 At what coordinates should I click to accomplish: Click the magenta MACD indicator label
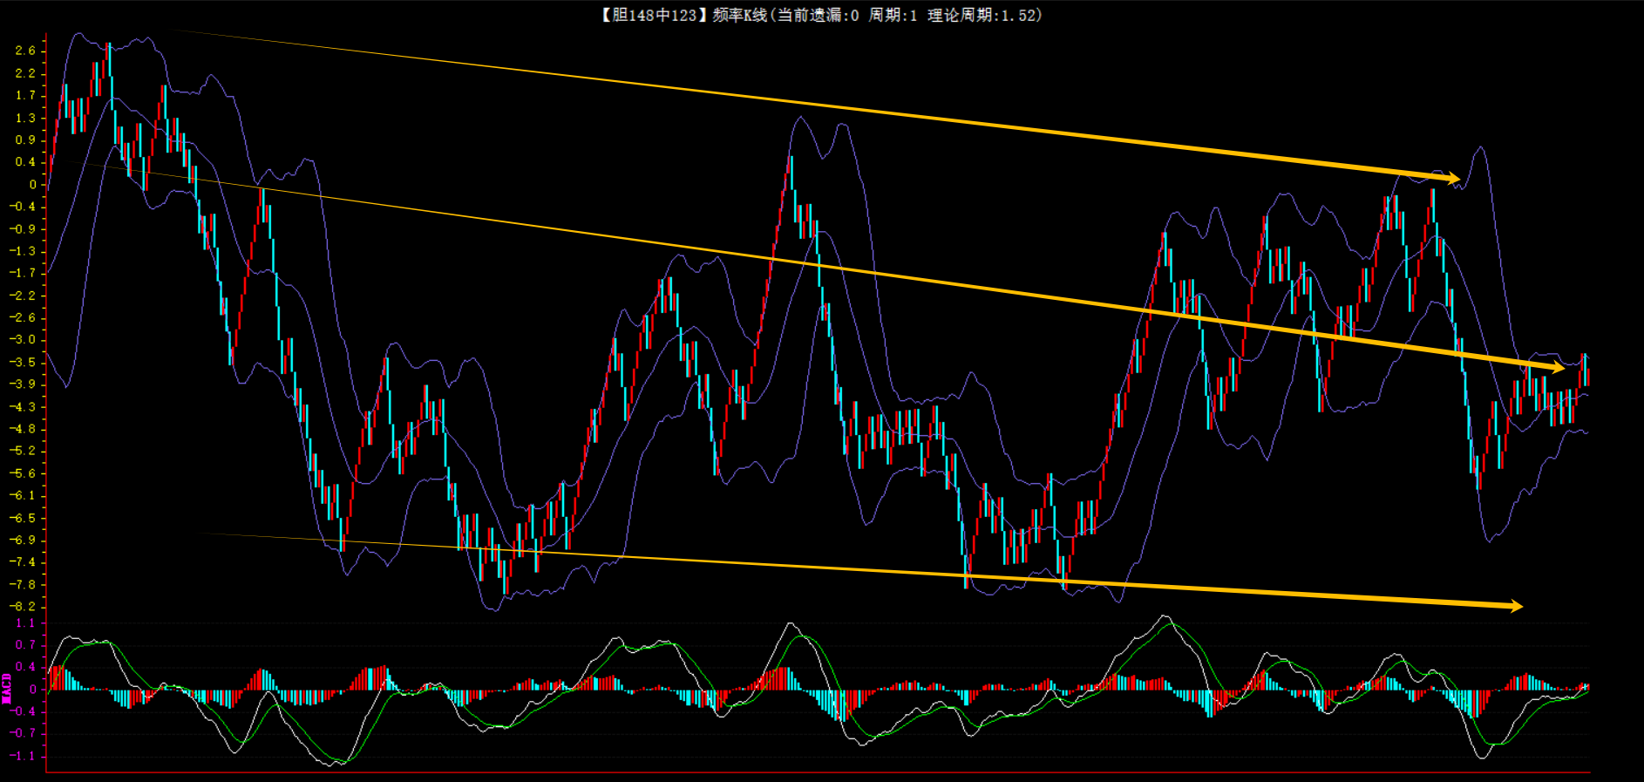click(7, 688)
